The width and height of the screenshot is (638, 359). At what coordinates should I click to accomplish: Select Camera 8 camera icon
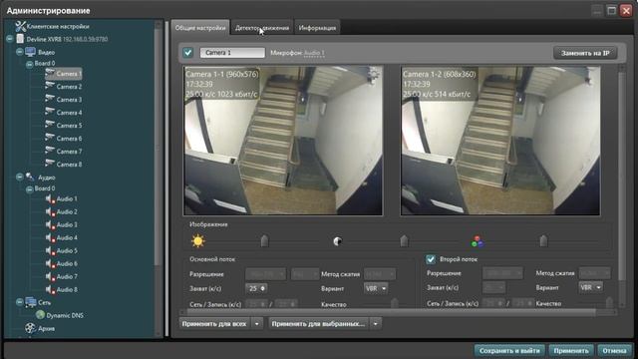[x=50, y=164]
